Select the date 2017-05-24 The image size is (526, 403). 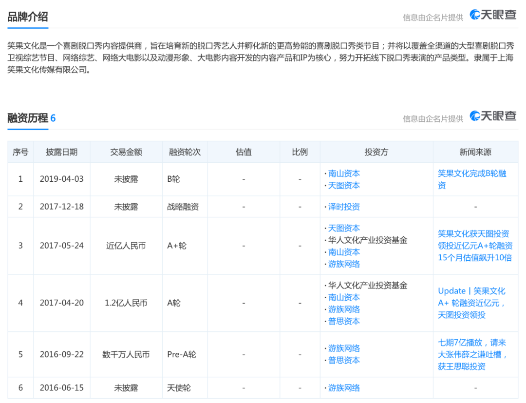[x=62, y=246]
